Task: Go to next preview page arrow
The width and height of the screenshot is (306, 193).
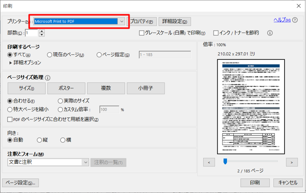Action: coord(292,162)
